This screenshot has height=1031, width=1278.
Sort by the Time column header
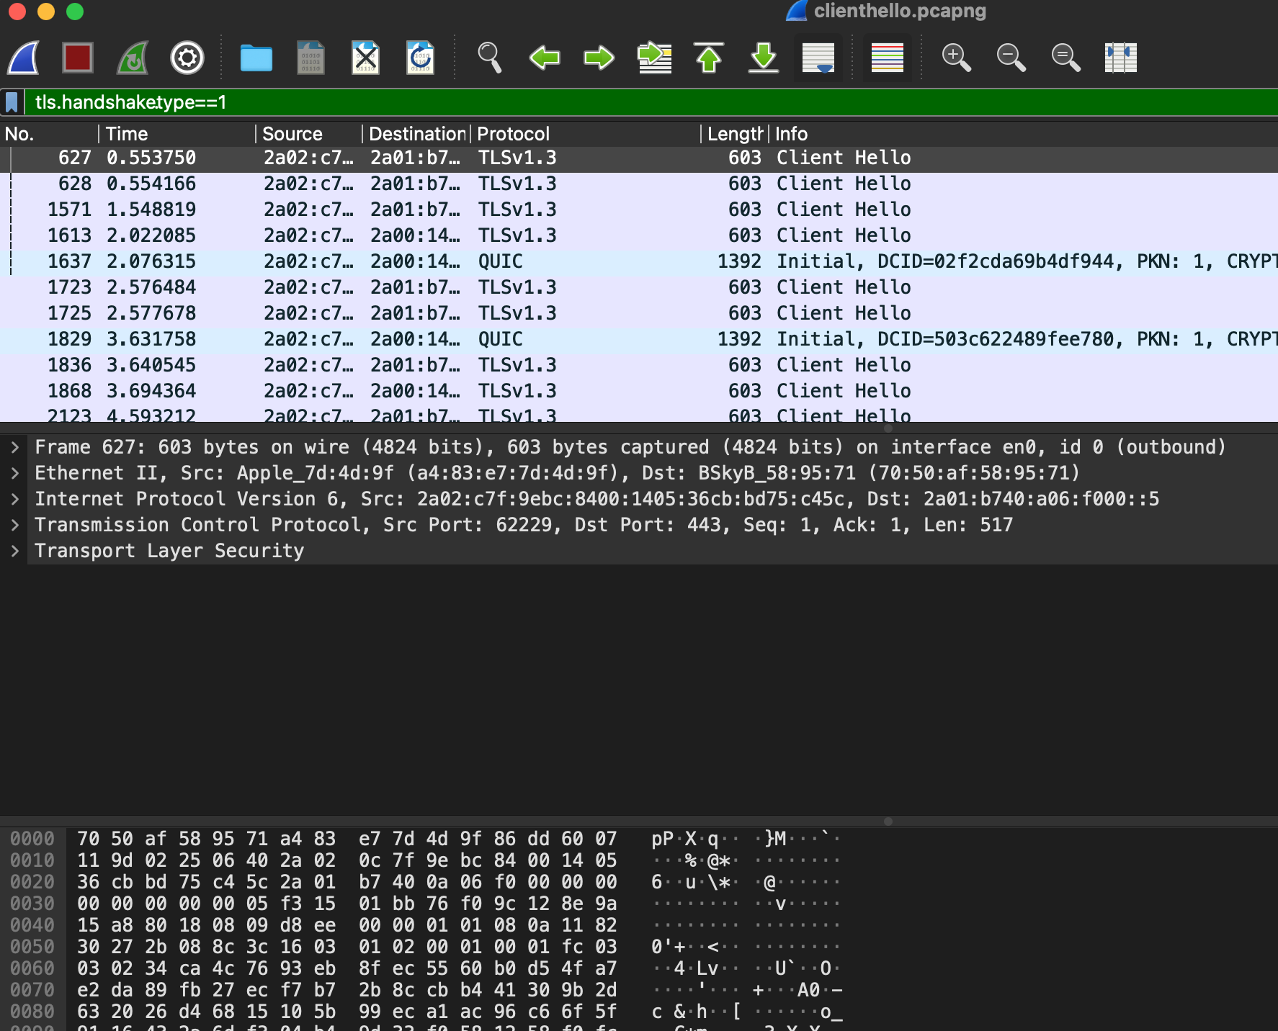[177, 134]
